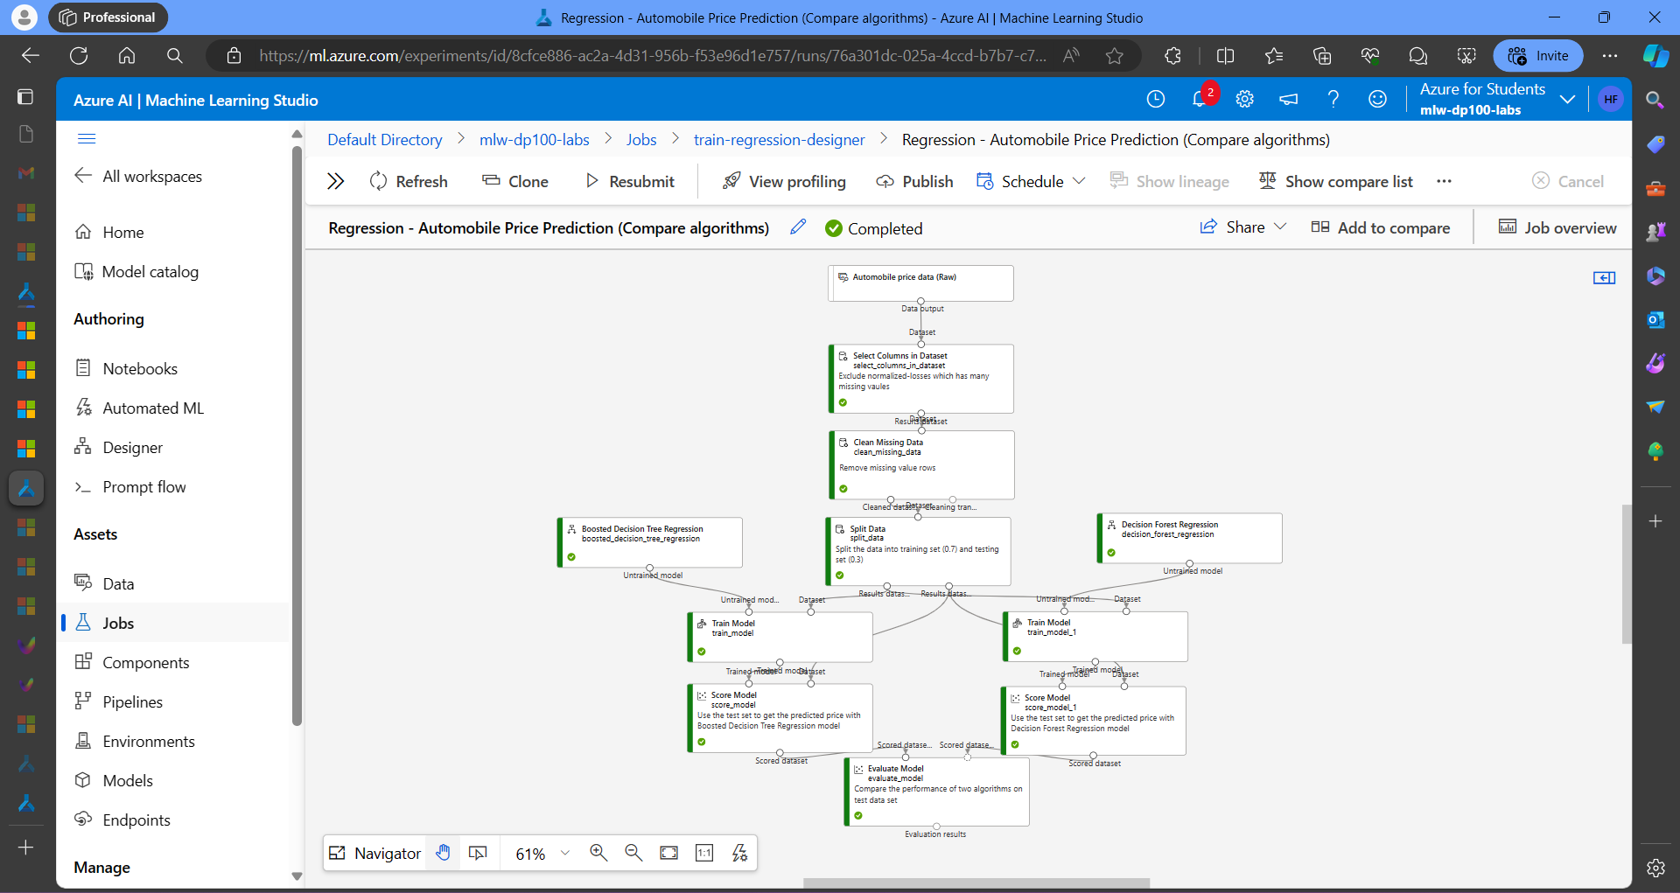Expand the Azure for Students workspace switcher
The height and width of the screenshot is (893, 1680).
[x=1567, y=100]
